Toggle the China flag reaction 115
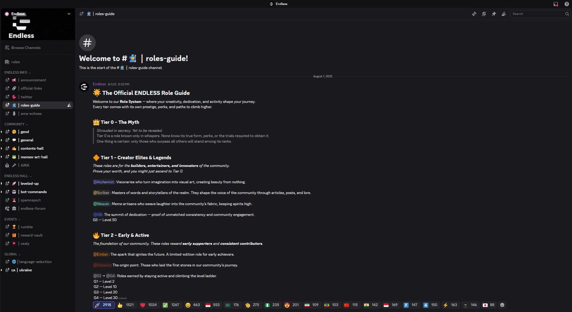 tap(351, 305)
